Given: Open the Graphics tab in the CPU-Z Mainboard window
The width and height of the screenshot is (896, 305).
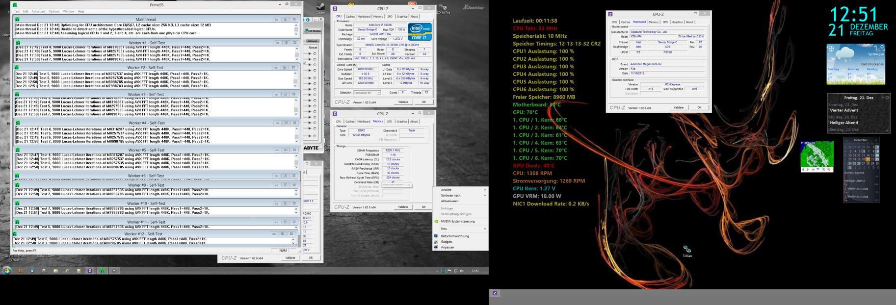Looking at the screenshot, I should tap(678, 22).
